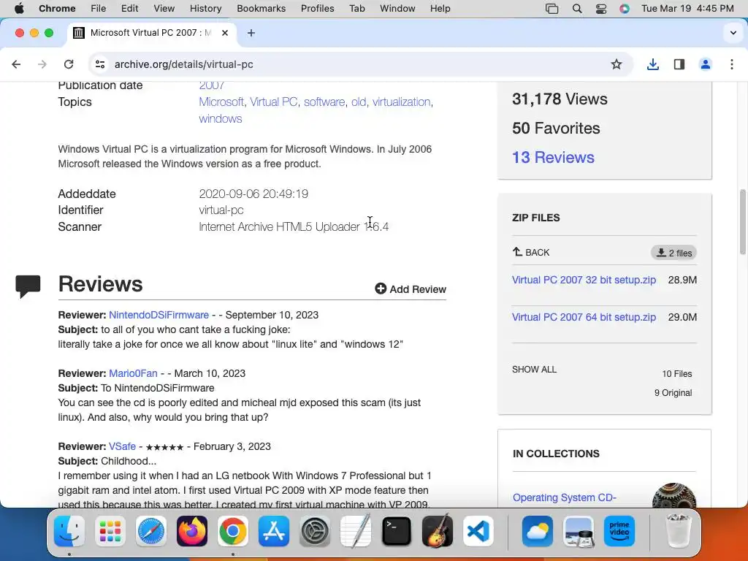Open Finder from the dock
Viewport: 748px width, 561px height.
coord(69,531)
